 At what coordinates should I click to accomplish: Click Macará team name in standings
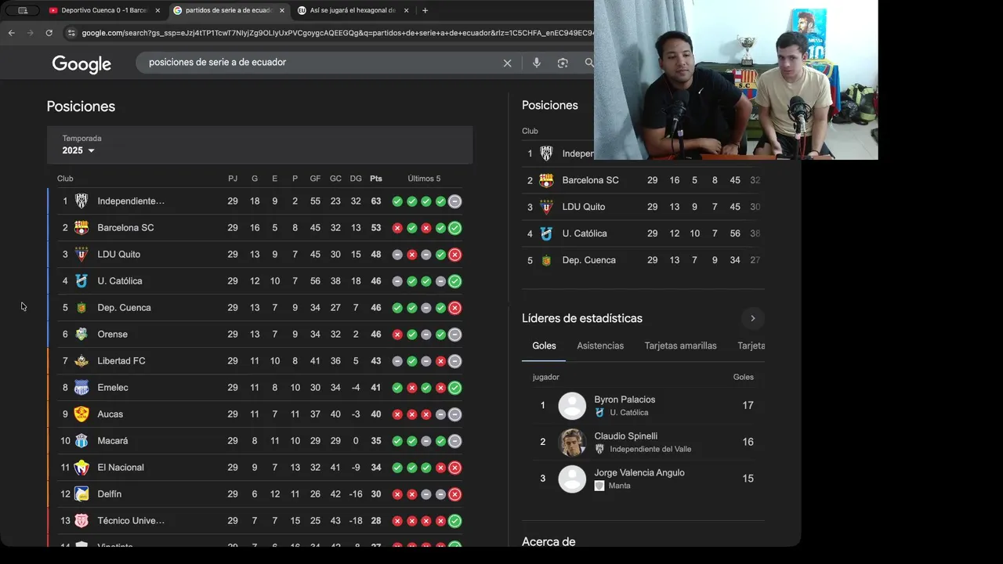point(113,441)
